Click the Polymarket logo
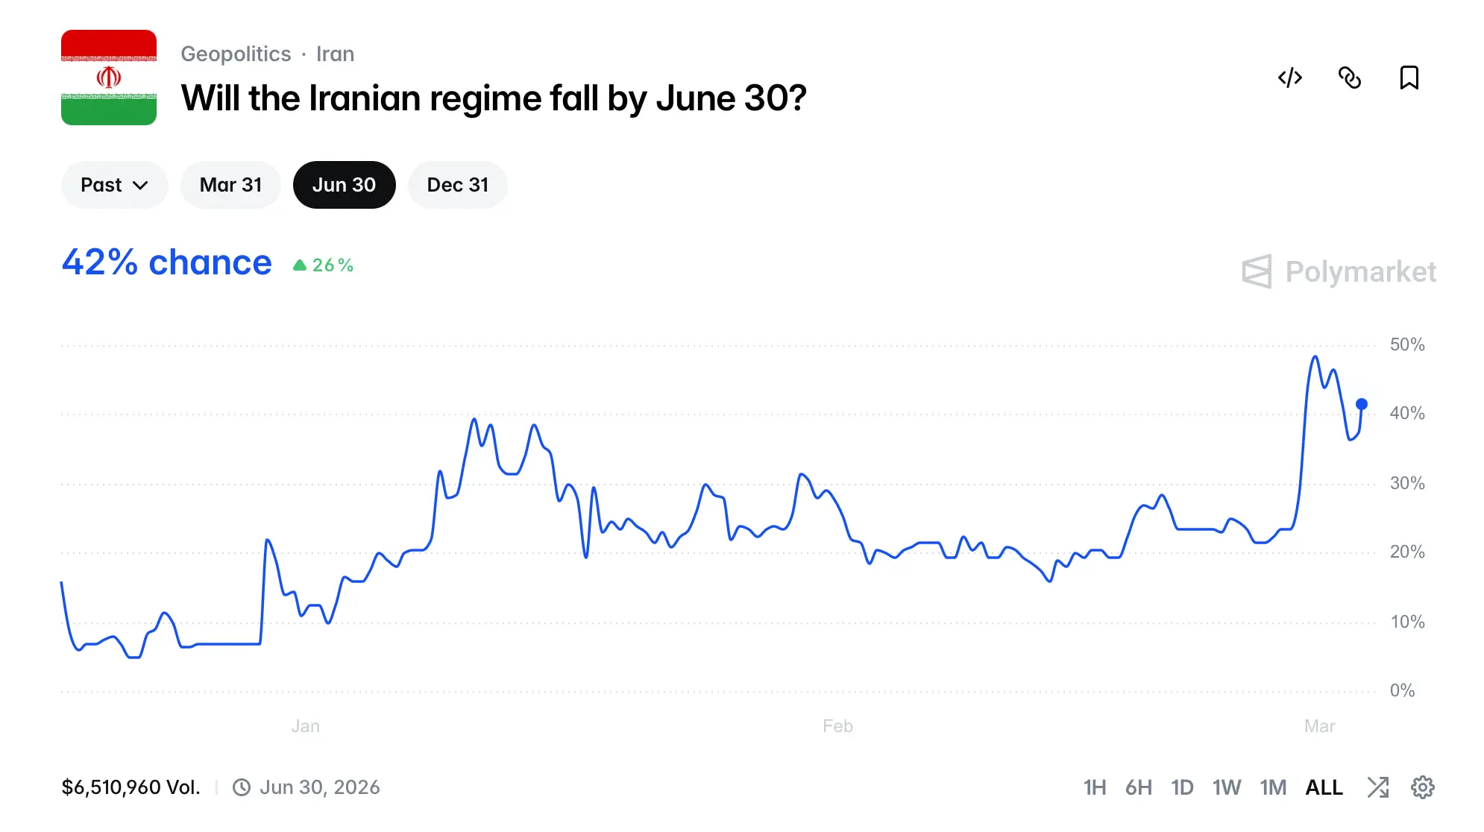This screenshot has height=832, width=1484. (1337, 272)
